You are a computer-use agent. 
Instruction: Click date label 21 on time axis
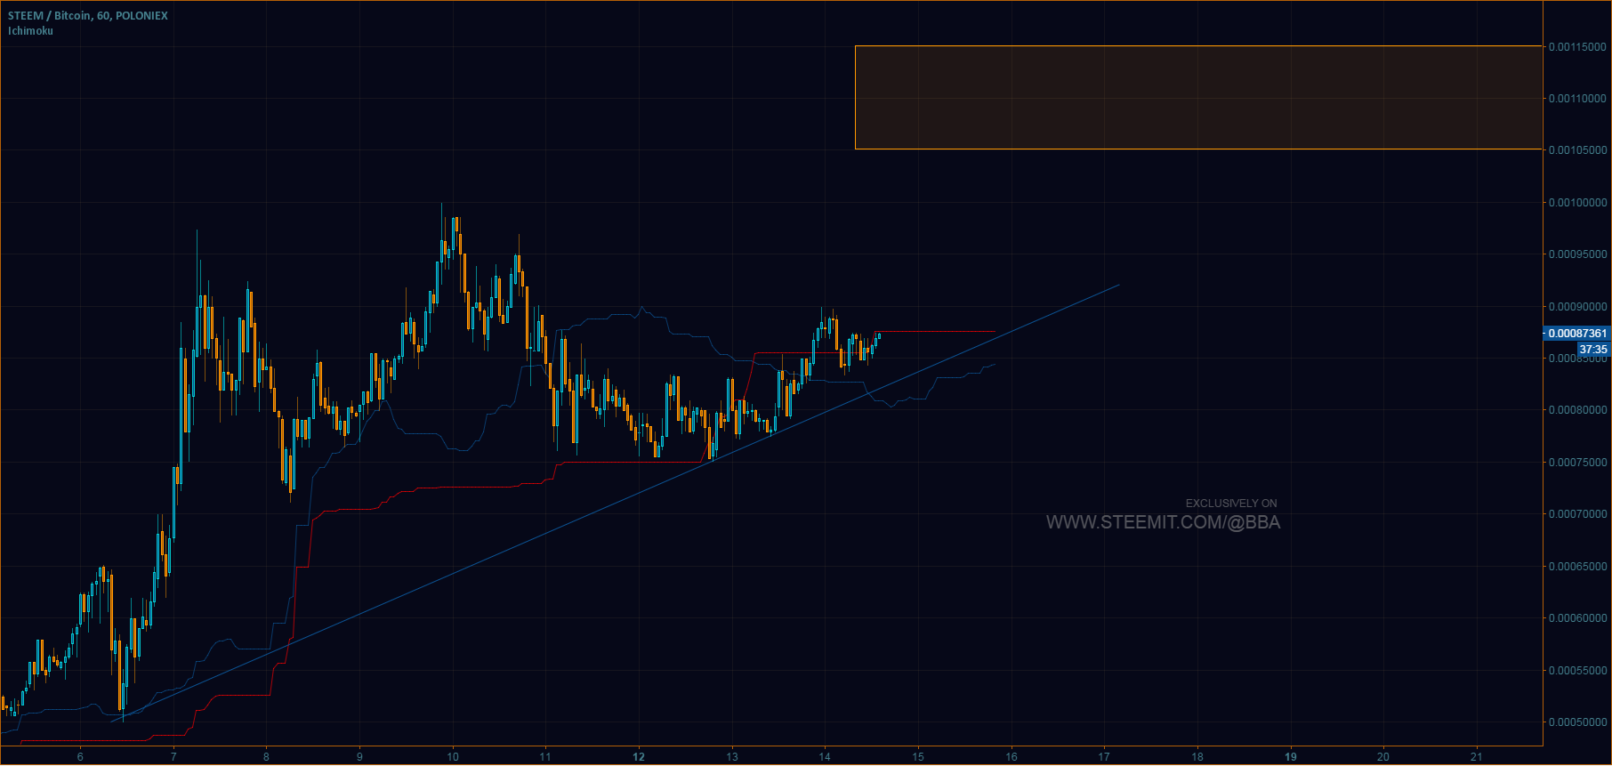1477,757
